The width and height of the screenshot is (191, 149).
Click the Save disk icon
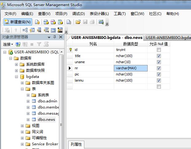pos(85,22)
